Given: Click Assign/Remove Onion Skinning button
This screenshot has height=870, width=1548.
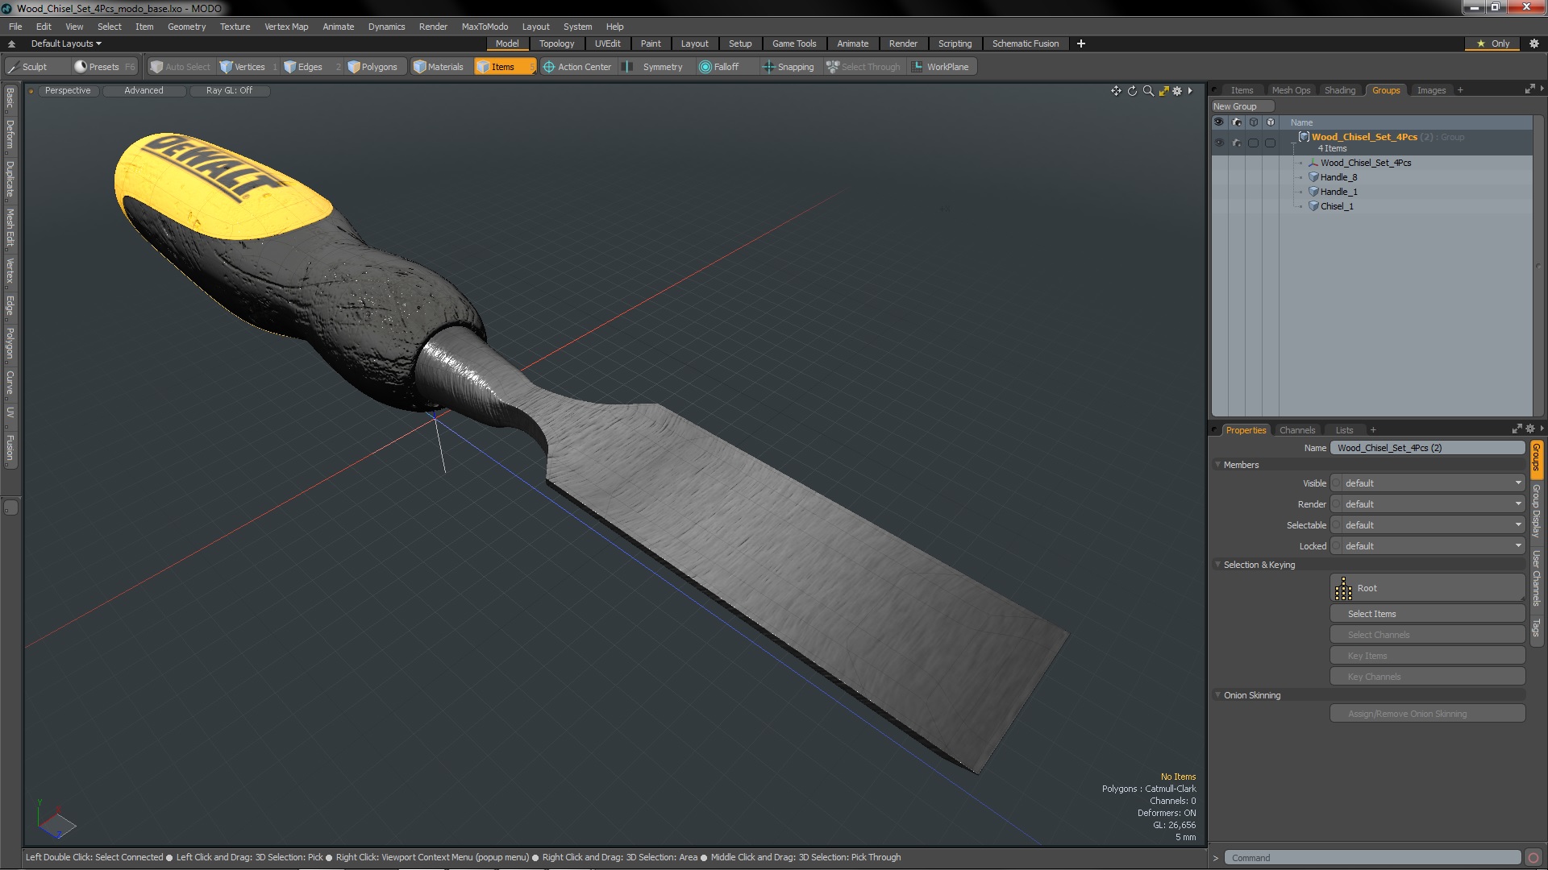Looking at the screenshot, I should 1427,714.
